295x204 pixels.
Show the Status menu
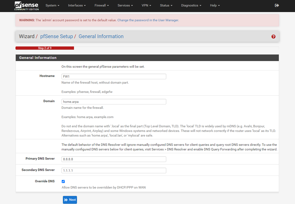click(x=166, y=5)
